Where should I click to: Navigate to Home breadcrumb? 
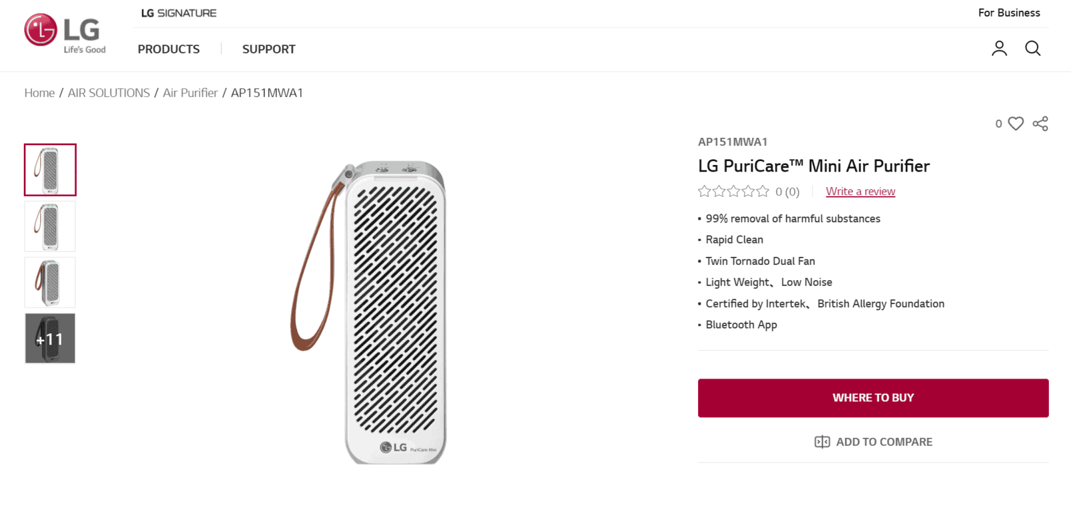click(x=39, y=93)
